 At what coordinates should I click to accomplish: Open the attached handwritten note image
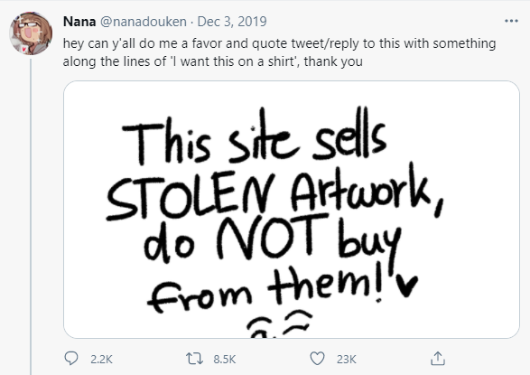click(x=292, y=210)
